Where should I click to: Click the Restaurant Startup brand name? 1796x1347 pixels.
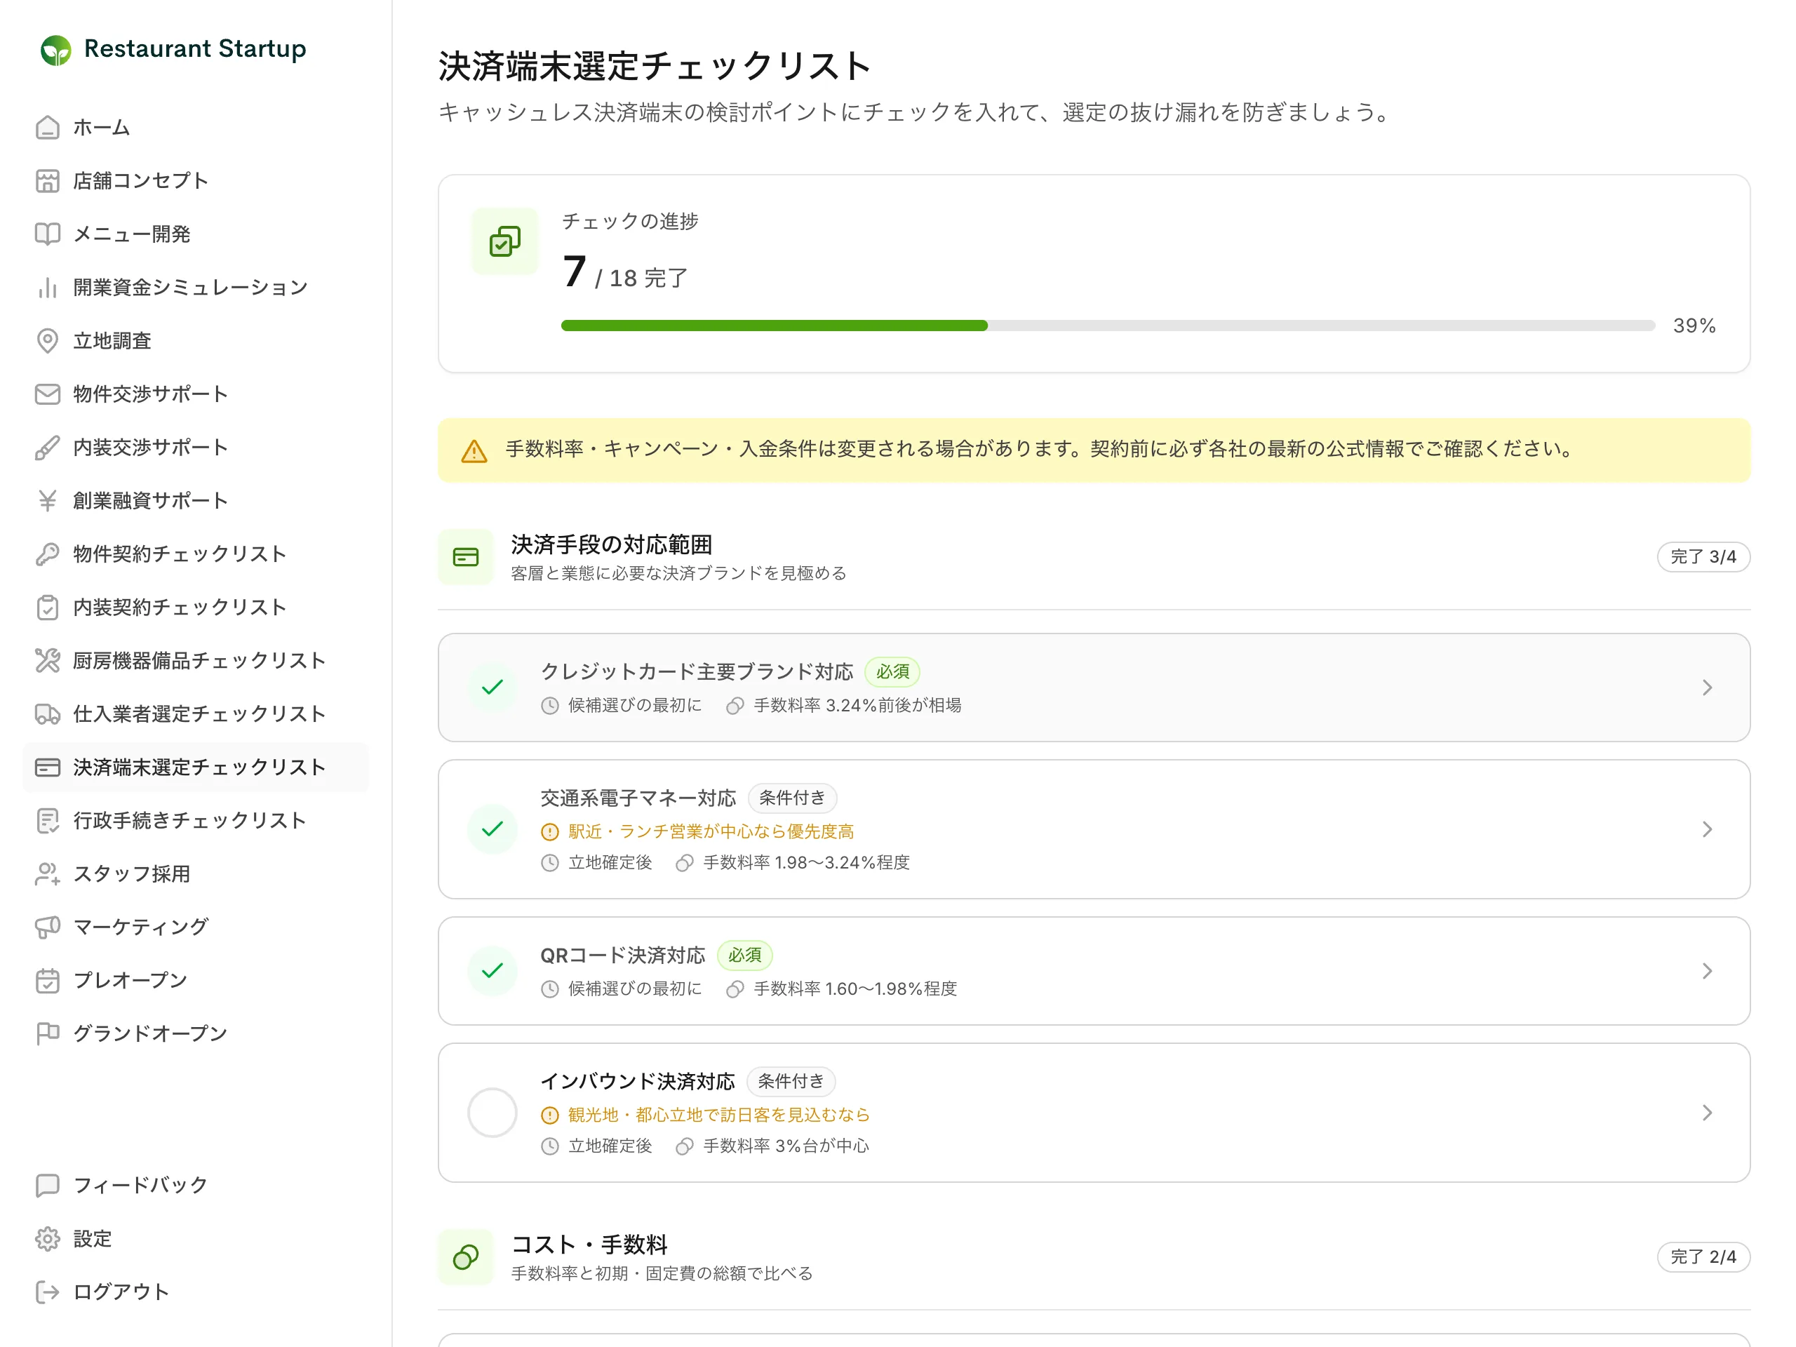[x=195, y=48]
